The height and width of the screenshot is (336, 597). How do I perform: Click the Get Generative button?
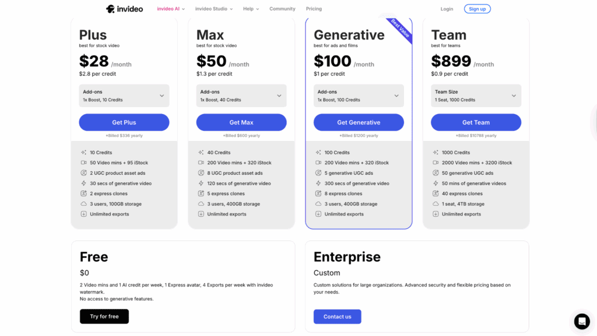[x=359, y=122]
